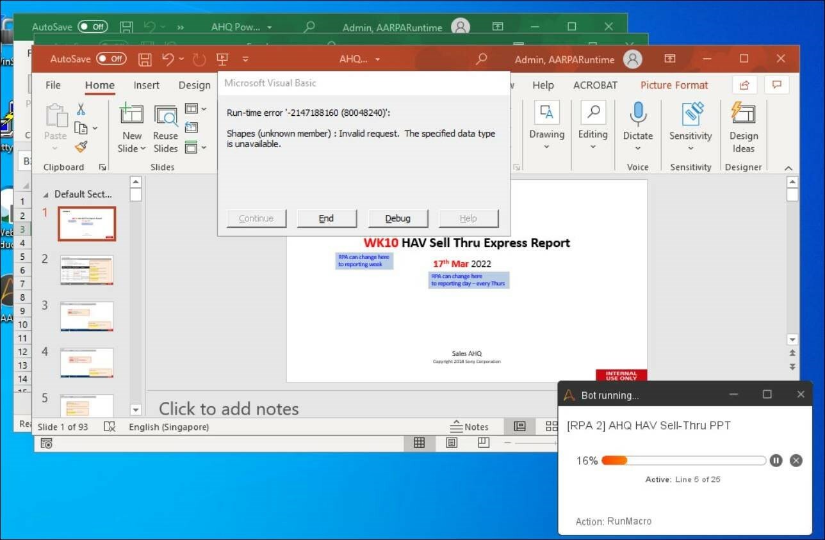Open the ACROBAT tab
Image resolution: width=825 pixels, height=540 pixels.
595,85
